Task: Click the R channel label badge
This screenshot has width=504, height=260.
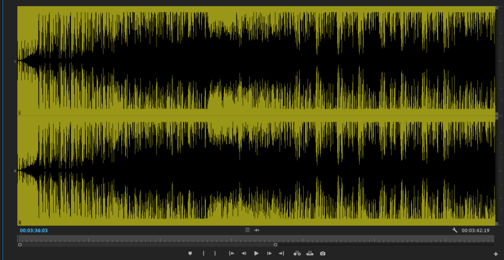Action: click(x=20, y=223)
